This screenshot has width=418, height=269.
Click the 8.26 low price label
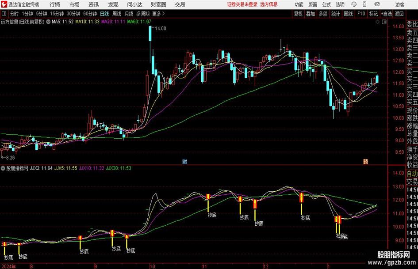[10, 158]
